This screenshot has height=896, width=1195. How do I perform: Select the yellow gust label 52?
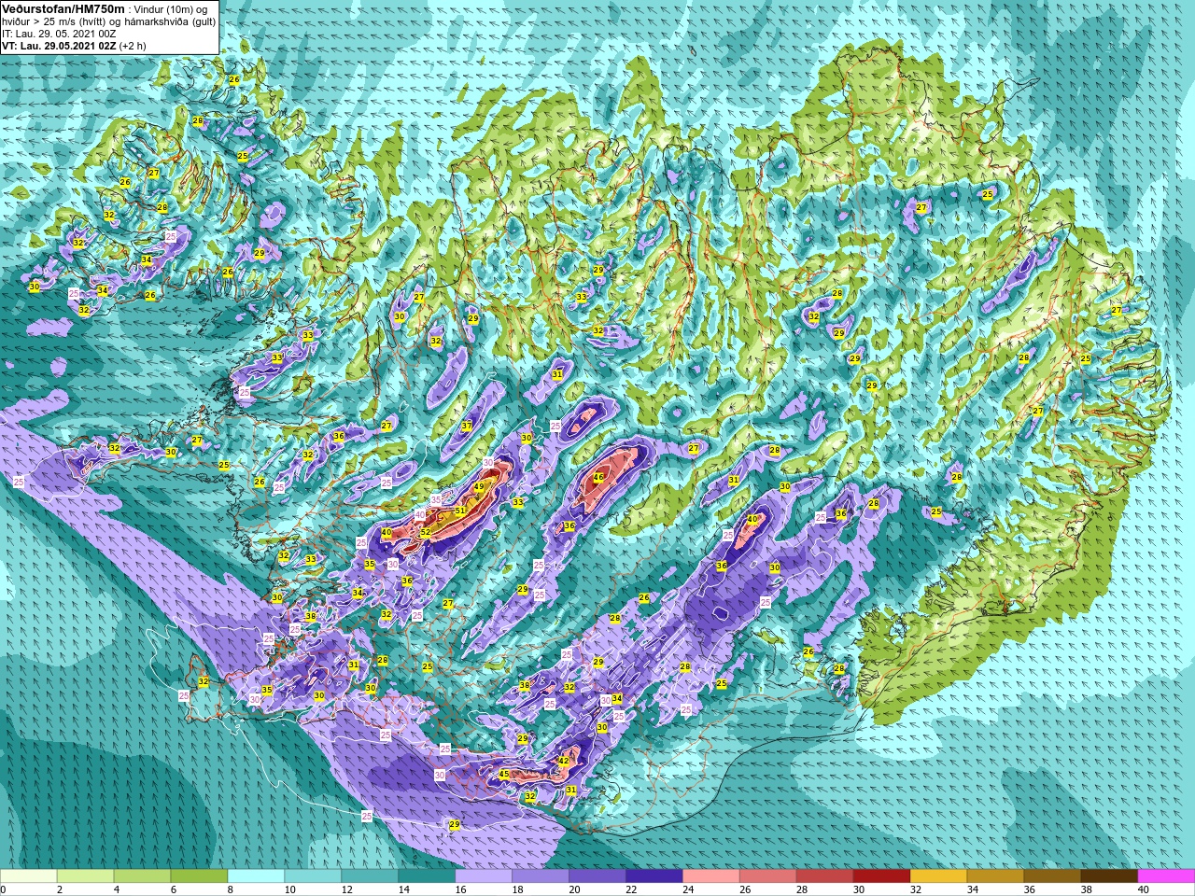(x=425, y=532)
